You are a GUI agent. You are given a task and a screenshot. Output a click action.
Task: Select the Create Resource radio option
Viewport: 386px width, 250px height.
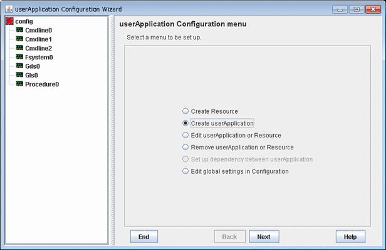coord(185,111)
